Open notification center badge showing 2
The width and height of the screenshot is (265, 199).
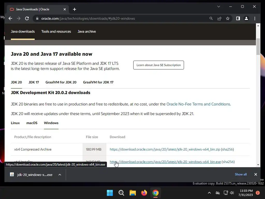click(x=258, y=193)
